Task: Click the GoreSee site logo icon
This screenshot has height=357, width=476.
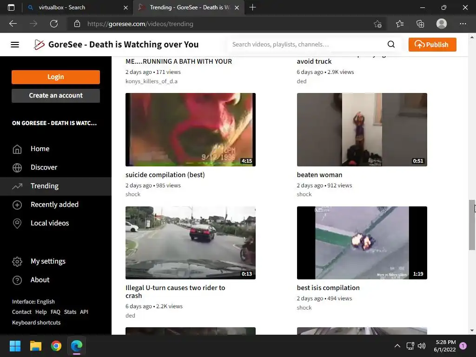Action: point(39,45)
